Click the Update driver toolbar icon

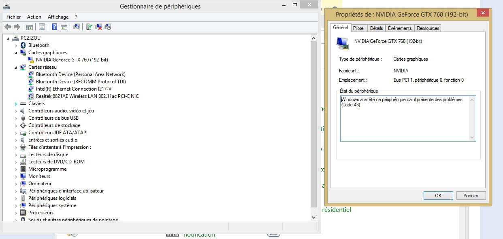(89, 27)
